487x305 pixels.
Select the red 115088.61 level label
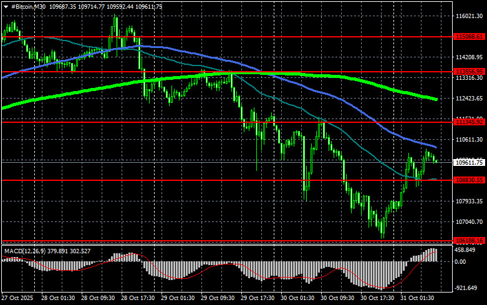[469, 37]
